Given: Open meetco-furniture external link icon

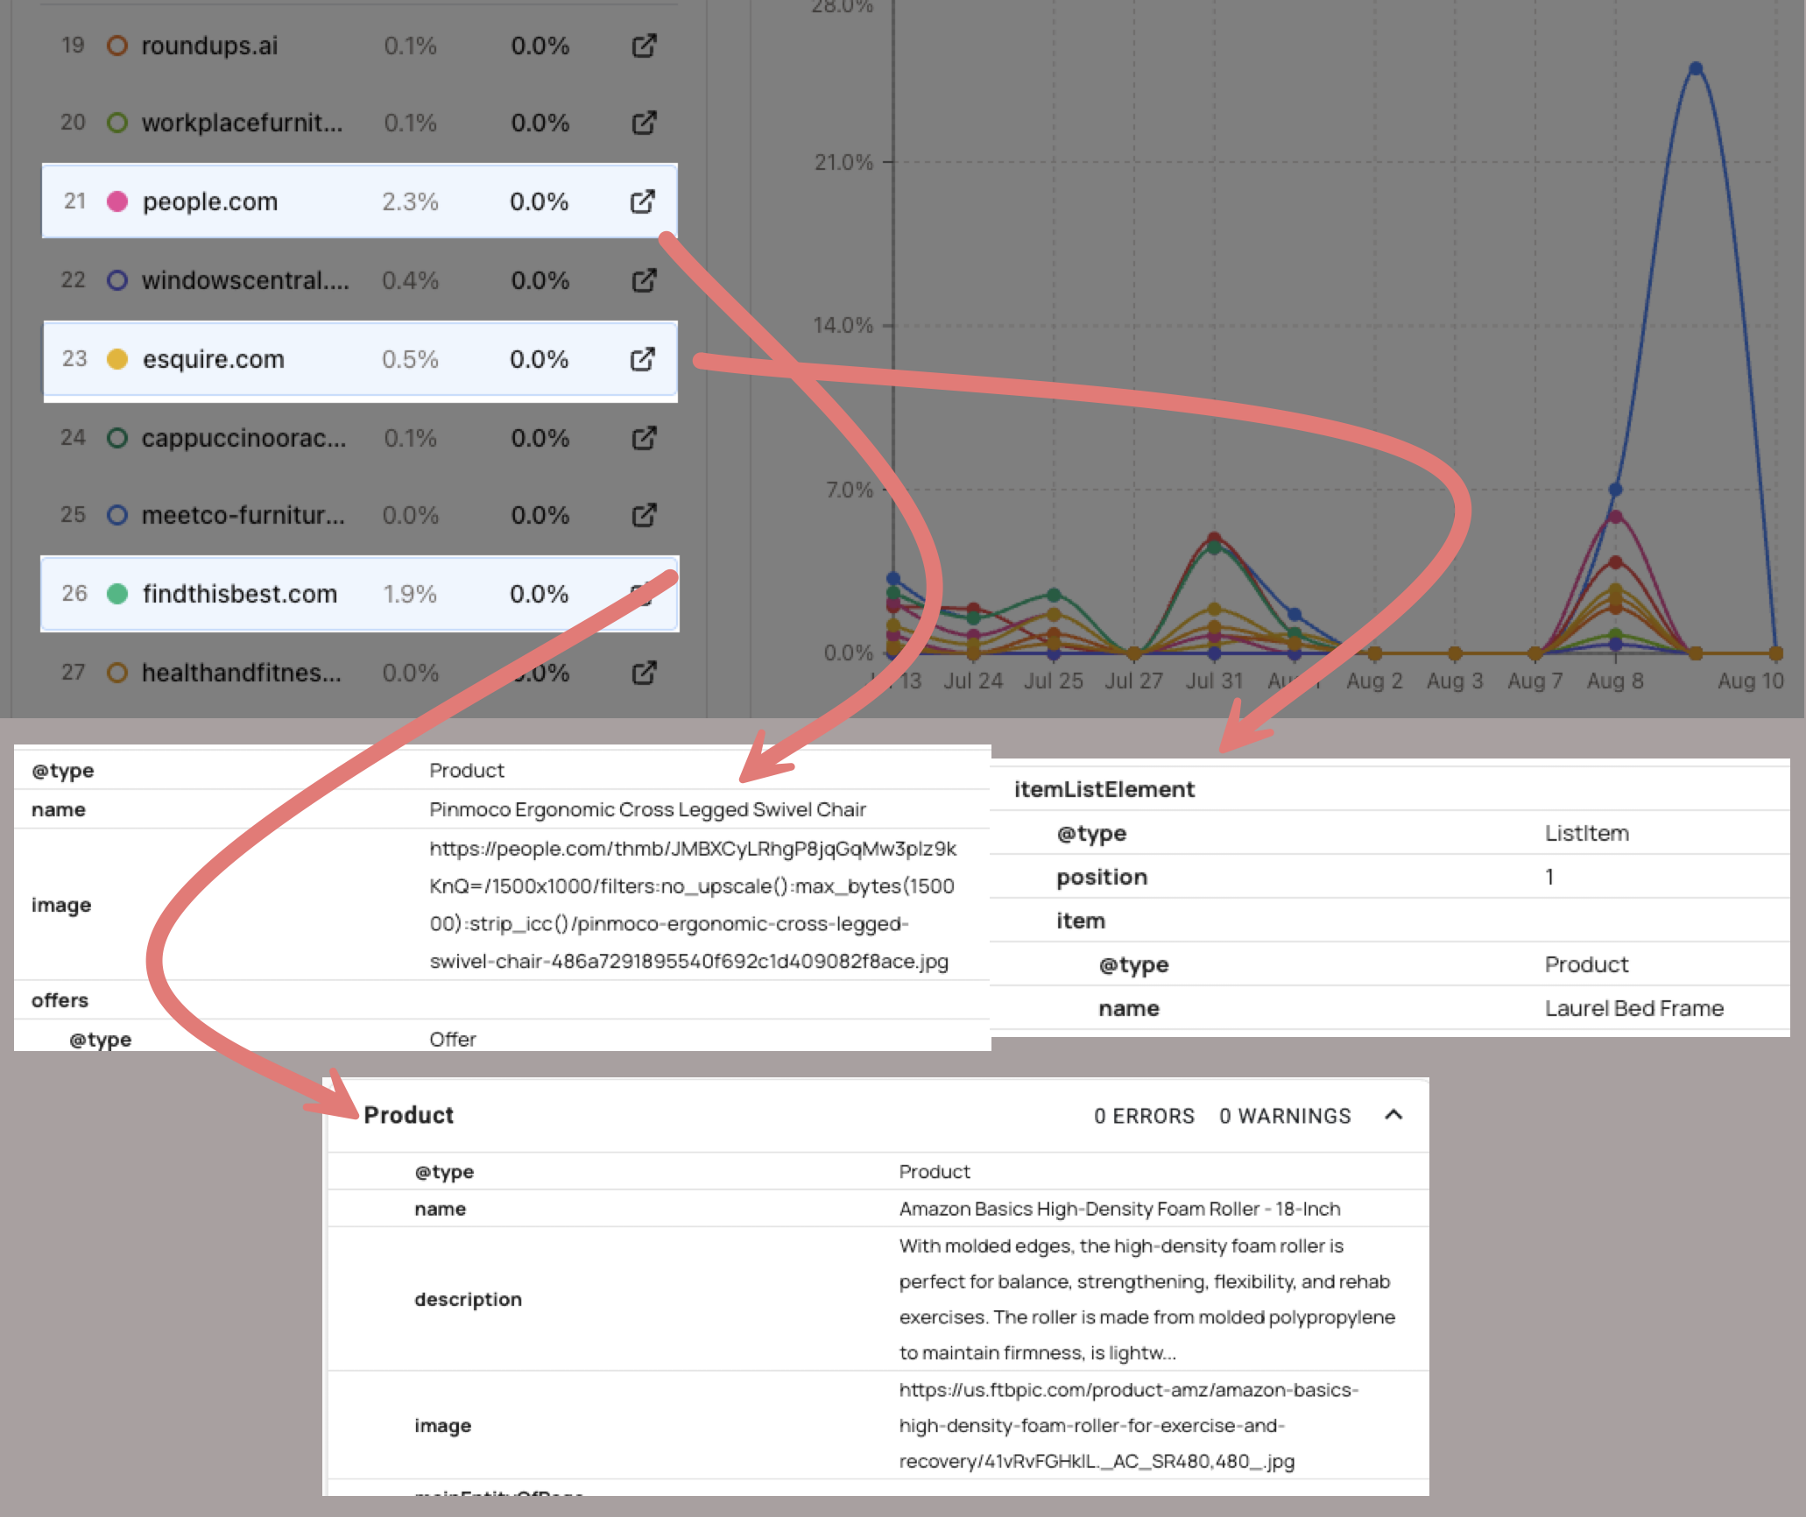Looking at the screenshot, I should (x=644, y=515).
